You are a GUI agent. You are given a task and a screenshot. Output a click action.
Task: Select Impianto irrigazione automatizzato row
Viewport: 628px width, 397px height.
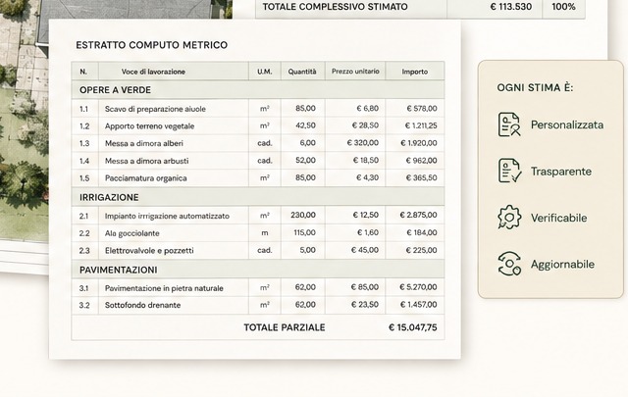coord(258,216)
